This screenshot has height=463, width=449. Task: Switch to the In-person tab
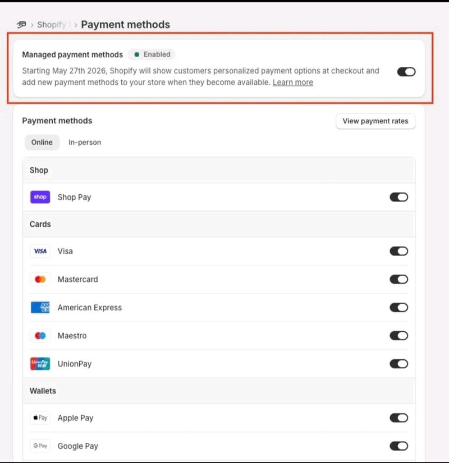point(85,143)
